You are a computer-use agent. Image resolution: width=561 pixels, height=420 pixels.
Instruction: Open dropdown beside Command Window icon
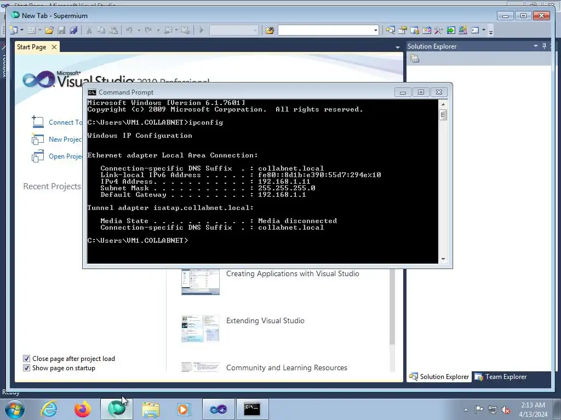pyautogui.click(x=484, y=31)
